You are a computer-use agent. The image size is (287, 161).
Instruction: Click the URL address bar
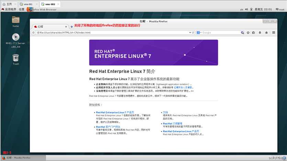113,33
